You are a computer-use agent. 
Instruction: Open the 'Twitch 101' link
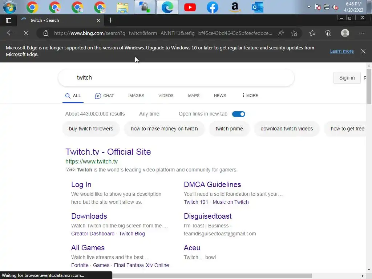pos(196,202)
